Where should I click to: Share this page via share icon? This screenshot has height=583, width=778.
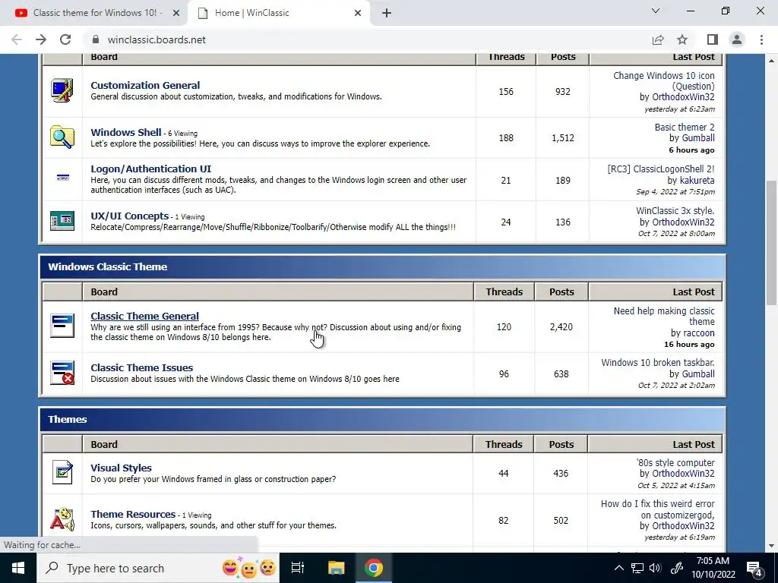point(658,39)
